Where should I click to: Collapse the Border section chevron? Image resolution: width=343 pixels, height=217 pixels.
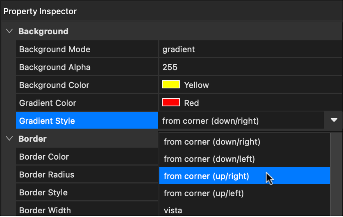click(x=10, y=139)
